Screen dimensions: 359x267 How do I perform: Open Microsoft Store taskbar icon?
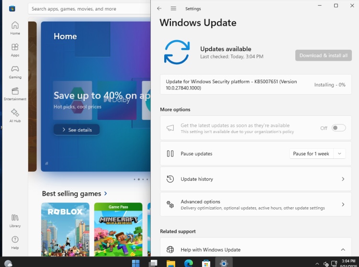[x=206, y=263]
